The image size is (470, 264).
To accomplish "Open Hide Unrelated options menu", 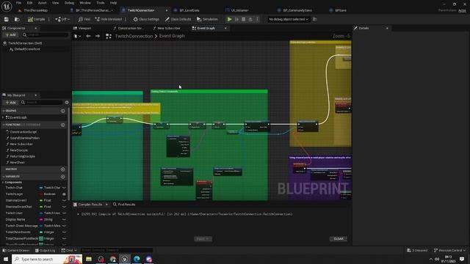I will tap(126, 19).
